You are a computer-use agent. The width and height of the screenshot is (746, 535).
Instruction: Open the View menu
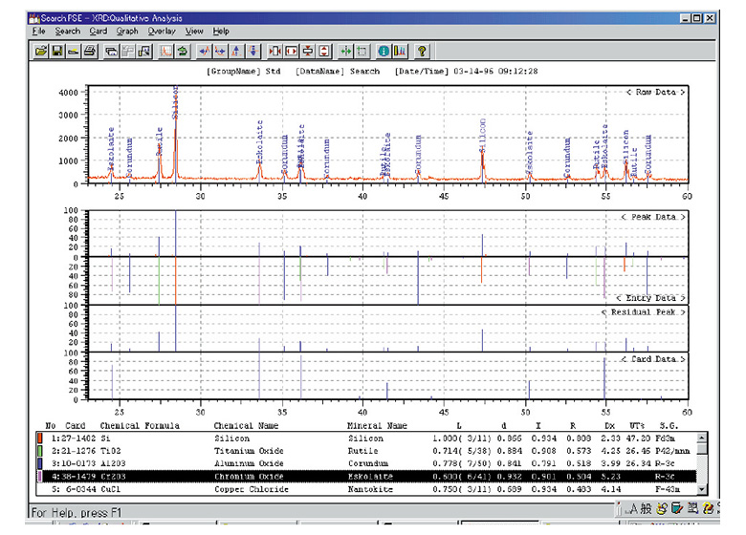point(194,32)
